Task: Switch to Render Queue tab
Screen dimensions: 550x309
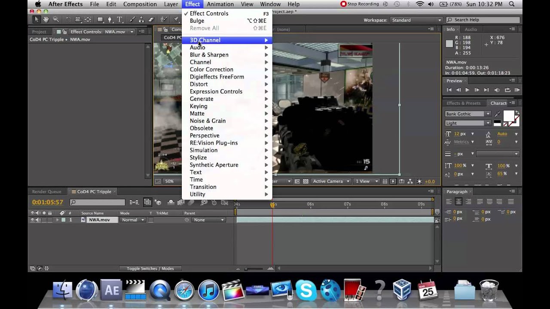Action: point(46,191)
